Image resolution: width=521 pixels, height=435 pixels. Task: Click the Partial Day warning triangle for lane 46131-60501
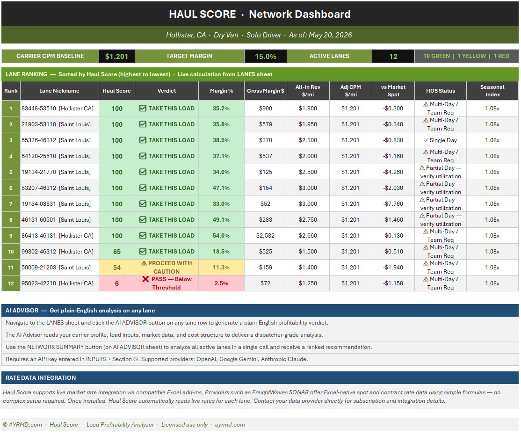click(422, 216)
